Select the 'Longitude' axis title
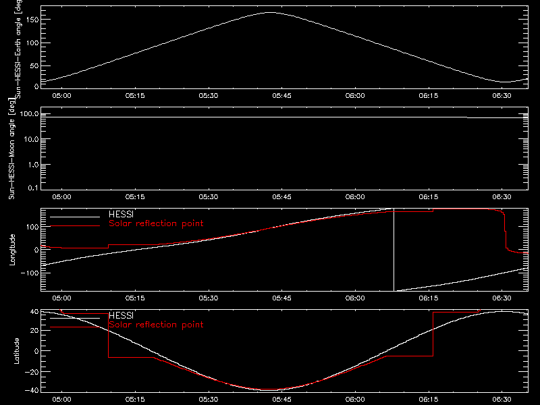Screen dimensions: 540x405 [x=12, y=250]
